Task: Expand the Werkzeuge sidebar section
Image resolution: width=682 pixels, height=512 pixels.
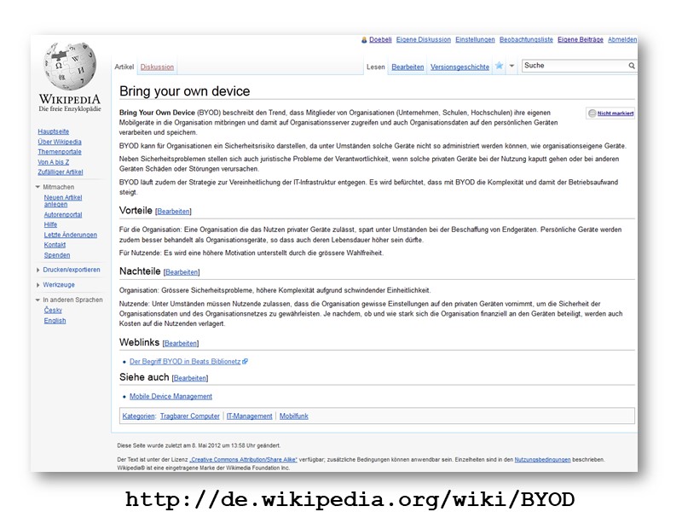Action: tap(38, 285)
